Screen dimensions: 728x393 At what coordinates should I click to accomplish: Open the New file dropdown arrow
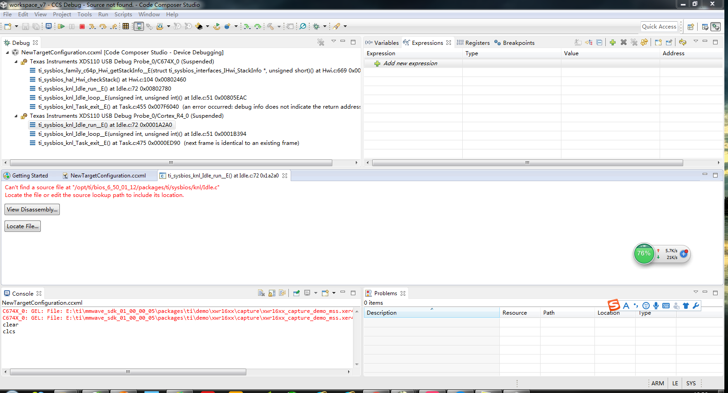tap(16, 27)
